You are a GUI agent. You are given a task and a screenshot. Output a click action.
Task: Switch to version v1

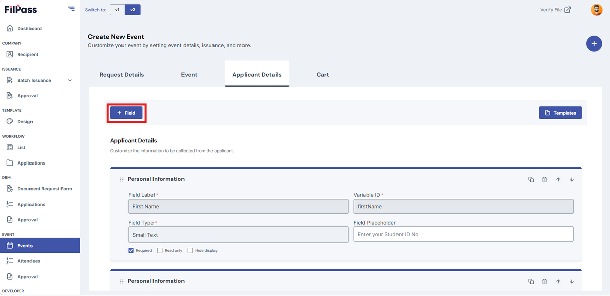(117, 10)
